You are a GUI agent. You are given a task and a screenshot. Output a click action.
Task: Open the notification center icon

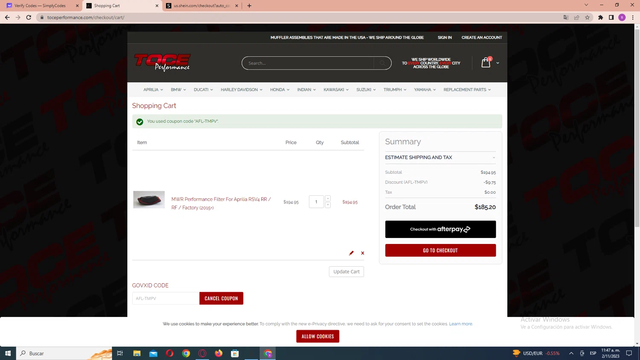coord(629,353)
